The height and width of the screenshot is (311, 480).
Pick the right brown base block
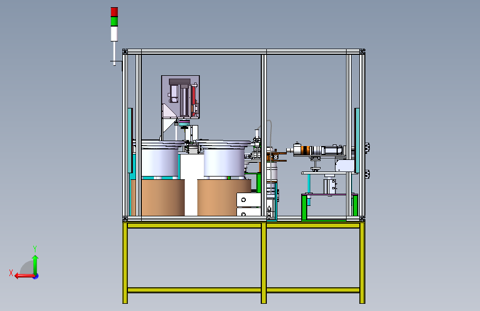[x=224, y=198]
